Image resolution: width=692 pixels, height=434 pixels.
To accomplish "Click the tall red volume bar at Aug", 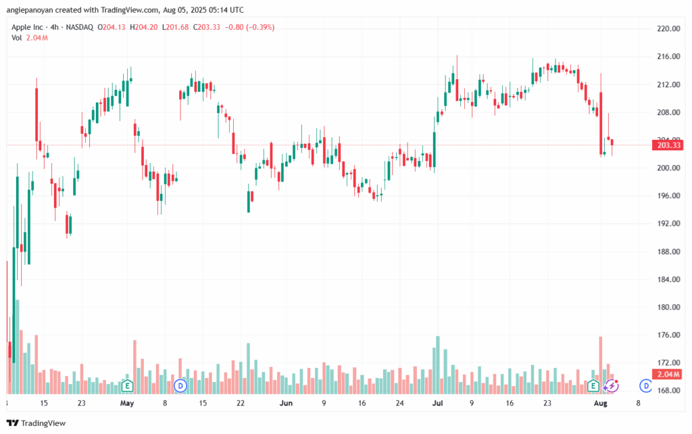I will [x=601, y=365].
